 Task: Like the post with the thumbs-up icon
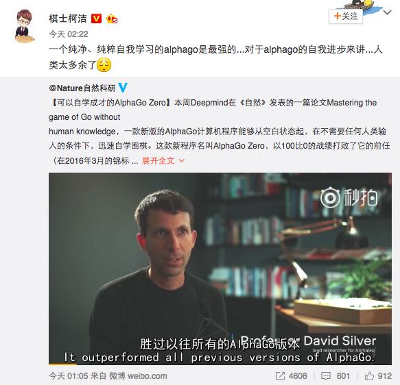369,376
